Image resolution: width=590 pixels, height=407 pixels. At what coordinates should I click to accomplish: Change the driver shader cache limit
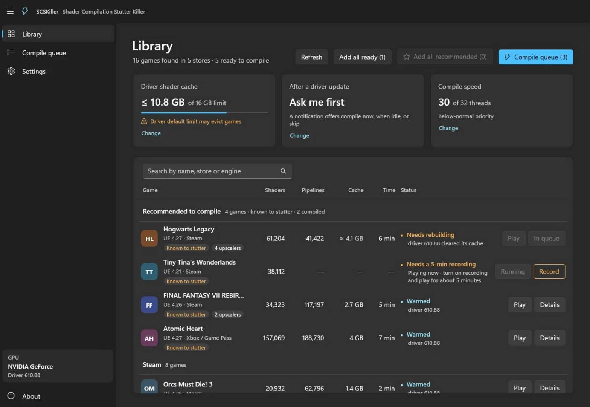(x=151, y=133)
